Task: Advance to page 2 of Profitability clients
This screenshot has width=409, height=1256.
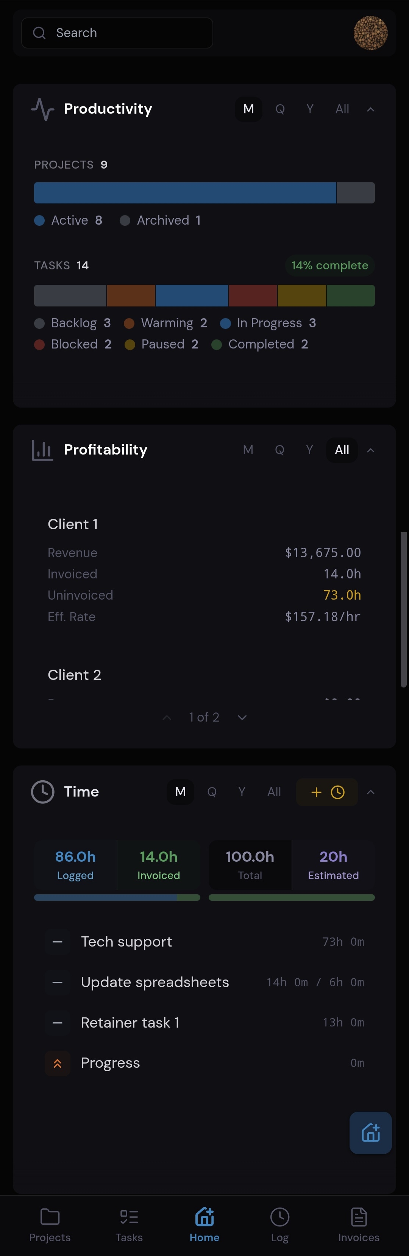Action: point(241,717)
